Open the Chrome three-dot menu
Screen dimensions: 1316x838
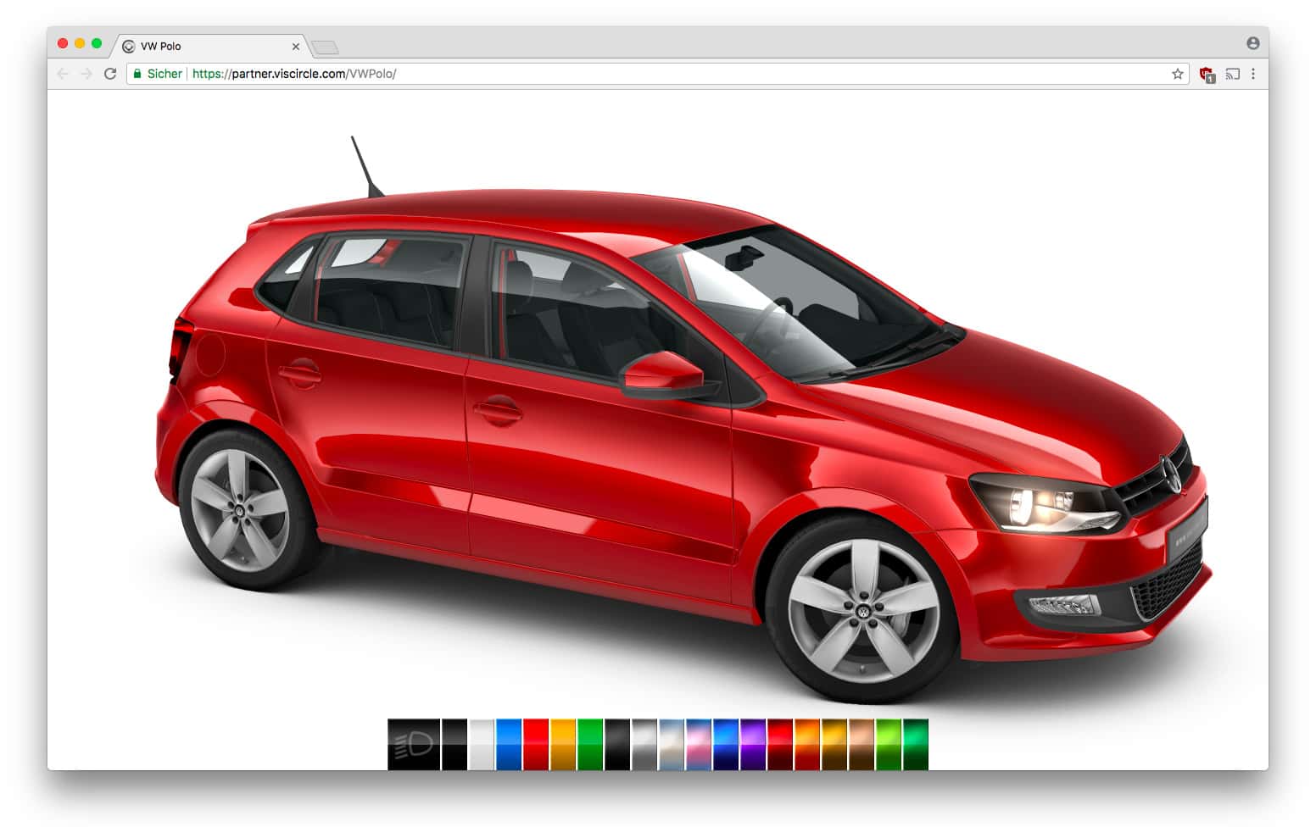tap(1254, 74)
